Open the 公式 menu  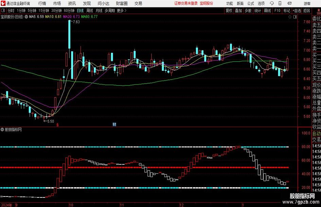251,3
